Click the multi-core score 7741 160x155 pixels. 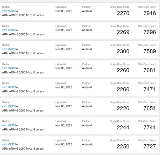point(150,128)
